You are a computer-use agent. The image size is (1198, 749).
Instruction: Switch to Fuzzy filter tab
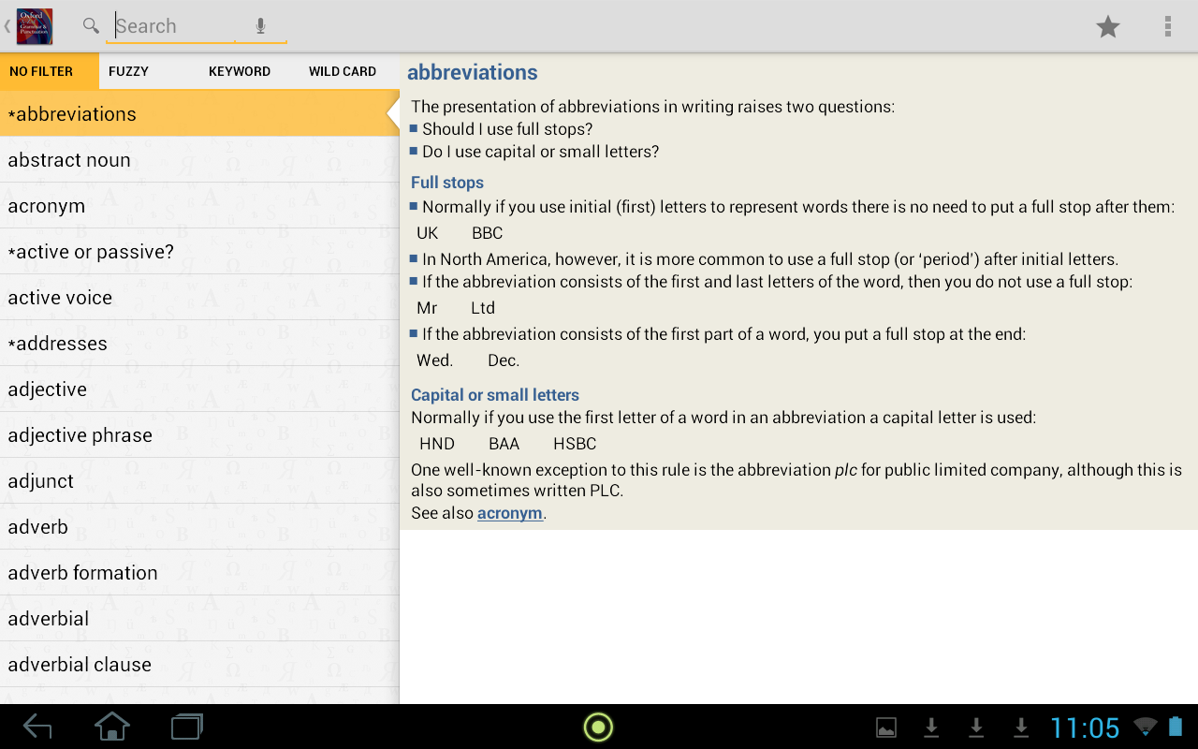pyautogui.click(x=128, y=71)
